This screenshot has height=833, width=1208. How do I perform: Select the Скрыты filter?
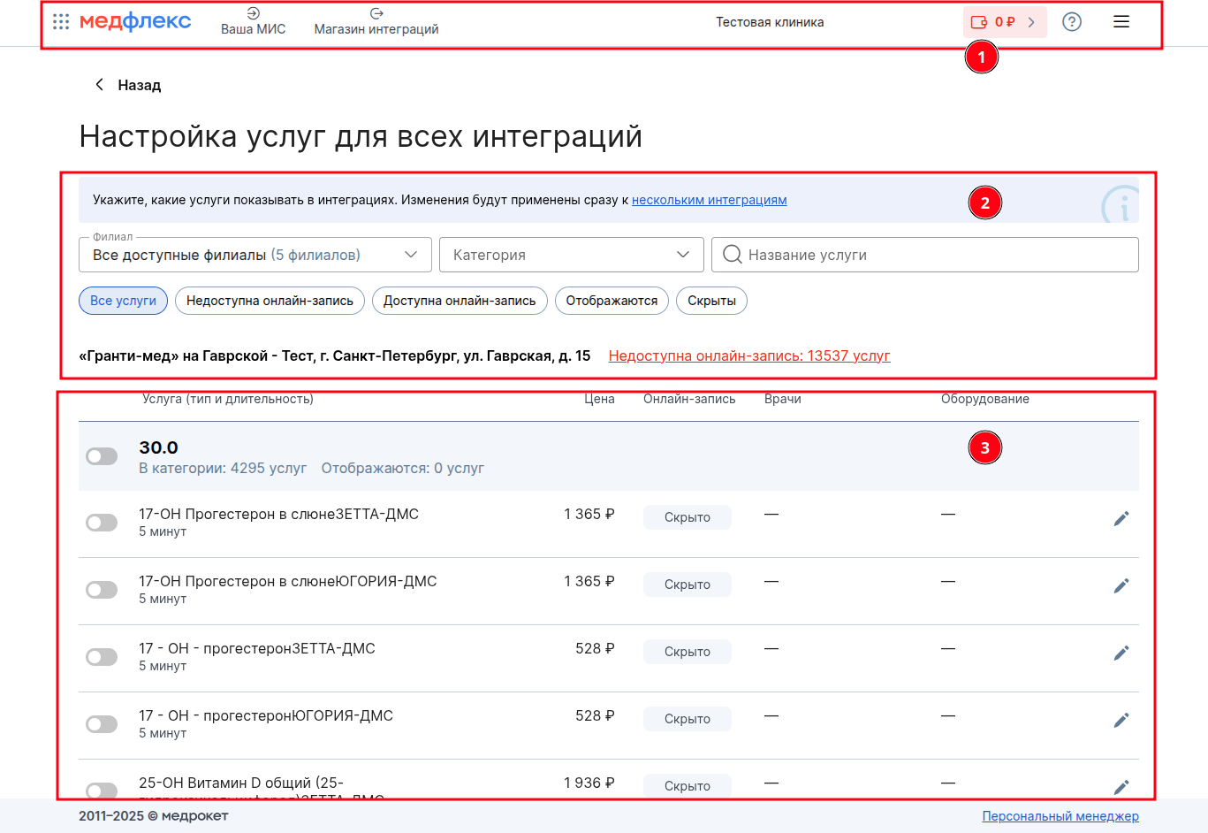[711, 301]
